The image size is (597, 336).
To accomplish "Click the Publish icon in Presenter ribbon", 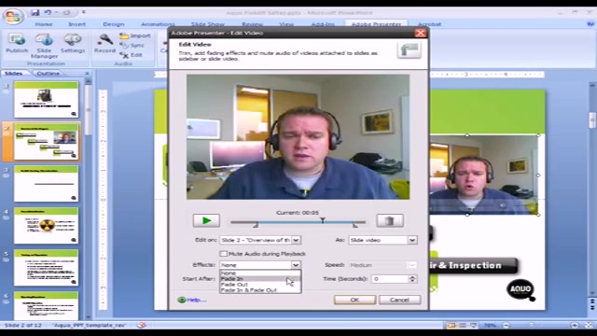I will pos(17,43).
